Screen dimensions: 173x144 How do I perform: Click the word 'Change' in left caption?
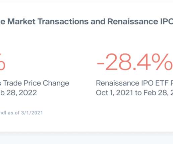pyautogui.click(x=56, y=84)
